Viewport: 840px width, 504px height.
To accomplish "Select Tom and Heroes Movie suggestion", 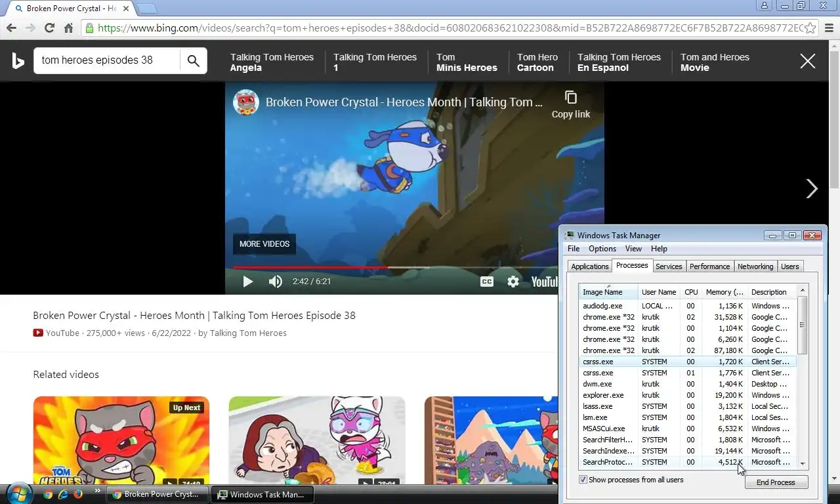I will pos(715,62).
